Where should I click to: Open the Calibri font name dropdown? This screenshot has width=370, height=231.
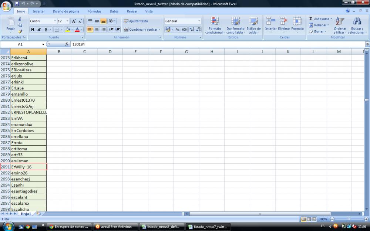tap(55, 21)
